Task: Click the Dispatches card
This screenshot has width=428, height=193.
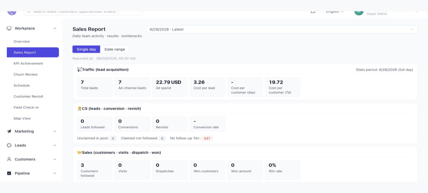Action: click(170, 170)
